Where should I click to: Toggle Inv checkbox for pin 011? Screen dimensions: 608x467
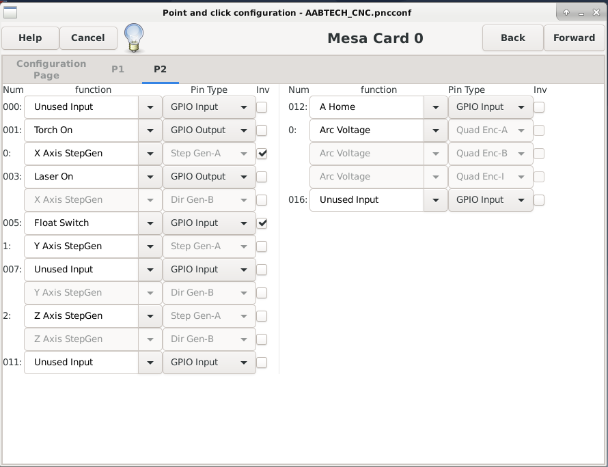tap(262, 363)
